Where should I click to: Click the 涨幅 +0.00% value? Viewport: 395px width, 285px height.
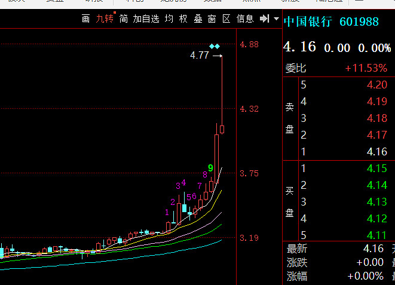366,276
